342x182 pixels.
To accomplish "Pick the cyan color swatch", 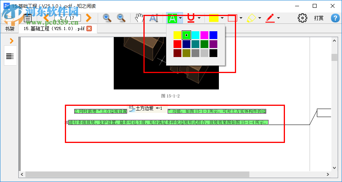I will 195,35.
